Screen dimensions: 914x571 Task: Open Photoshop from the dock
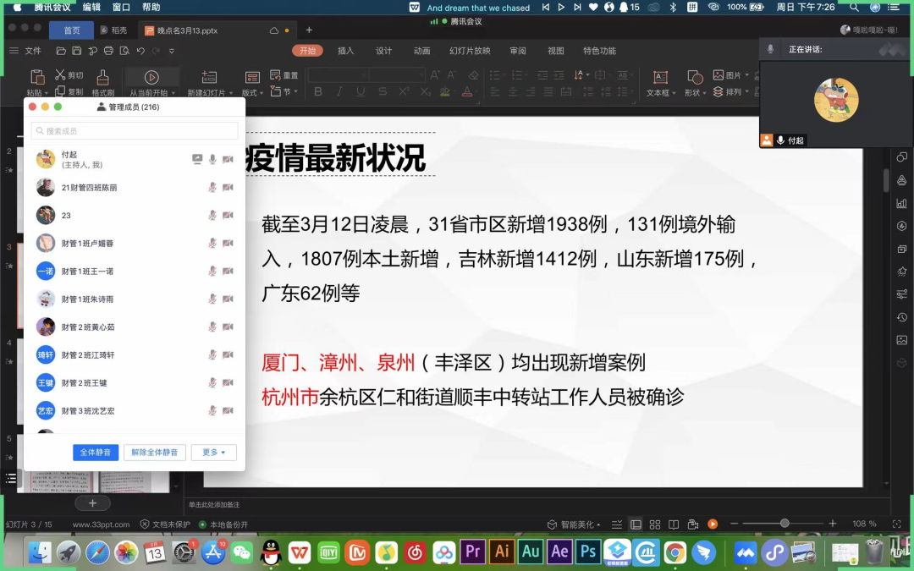tap(588, 552)
